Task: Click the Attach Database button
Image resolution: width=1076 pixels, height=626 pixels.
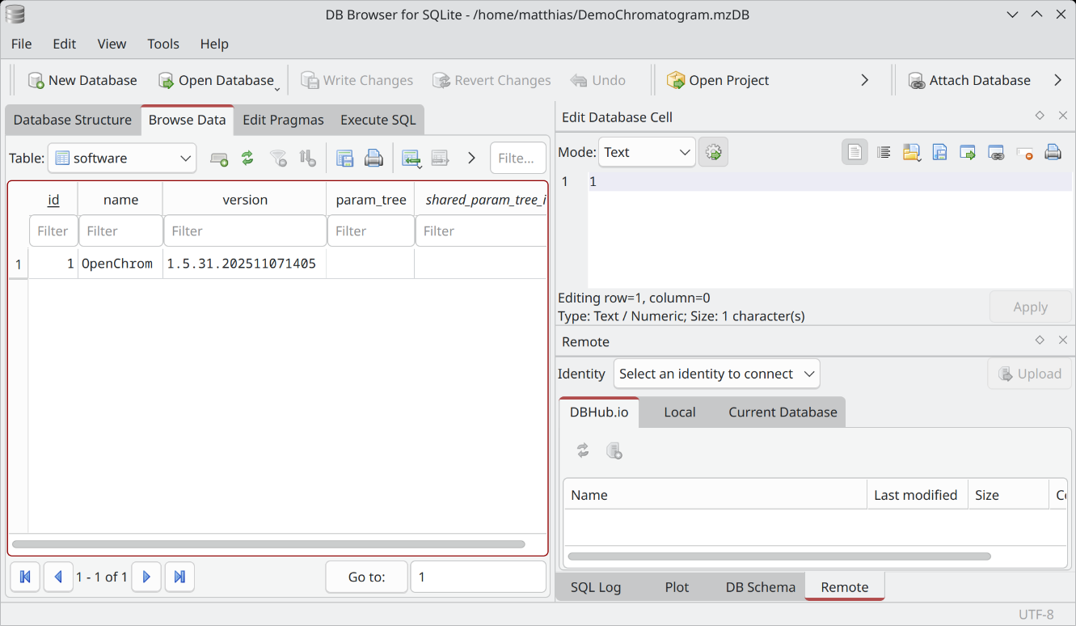Action: tap(969, 80)
